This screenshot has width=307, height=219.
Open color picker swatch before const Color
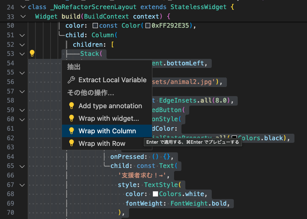pyautogui.click(x=95, y=26)
